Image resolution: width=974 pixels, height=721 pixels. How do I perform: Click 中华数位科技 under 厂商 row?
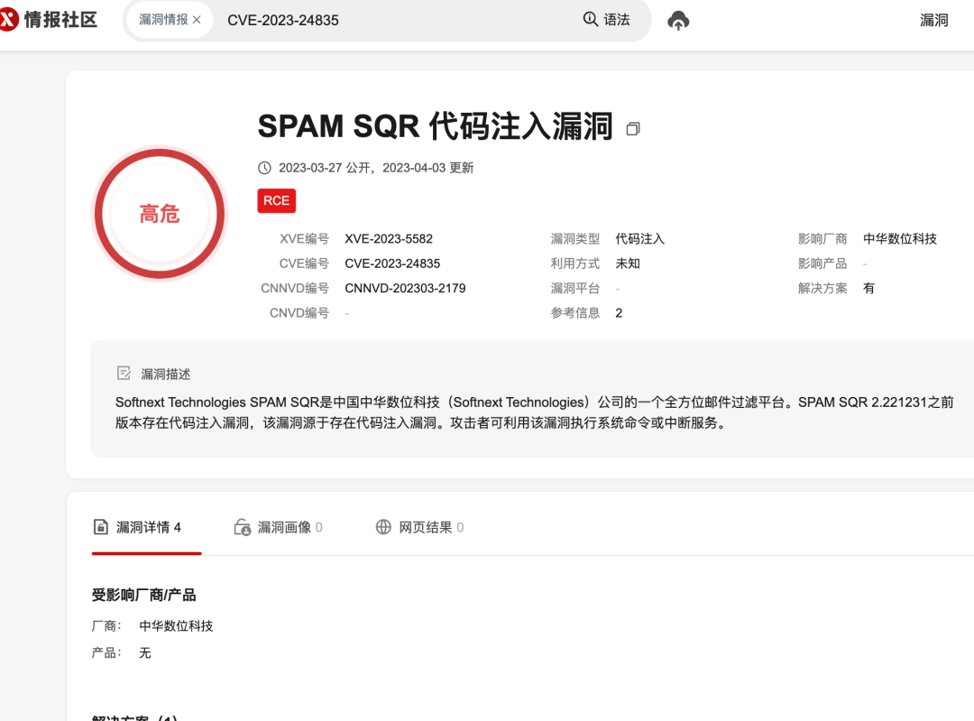pyautogui.click(x=176, y=626)
